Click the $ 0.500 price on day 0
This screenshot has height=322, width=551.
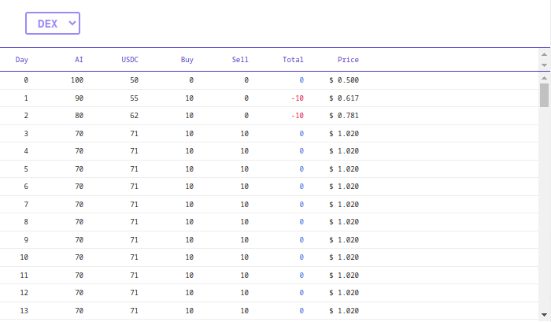(x=344, y=80)
